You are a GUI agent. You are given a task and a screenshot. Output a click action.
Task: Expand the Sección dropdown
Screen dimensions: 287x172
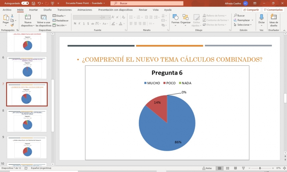coord(60,25)
